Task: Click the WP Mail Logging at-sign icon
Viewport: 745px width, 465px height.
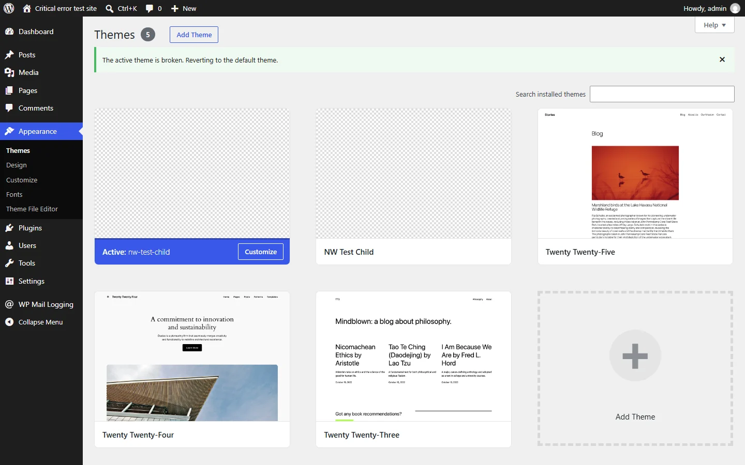Action: click(x=9, y=304)
